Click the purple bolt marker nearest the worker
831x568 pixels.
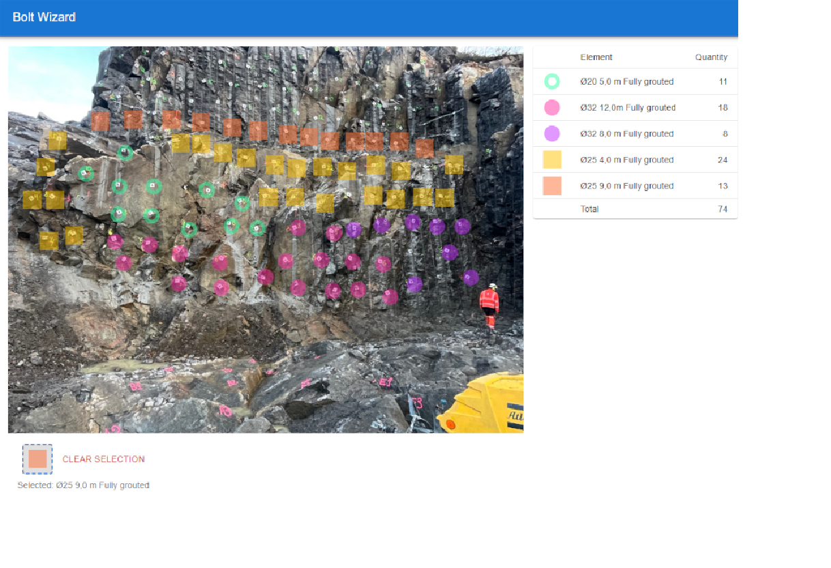[x=471, y=278]
